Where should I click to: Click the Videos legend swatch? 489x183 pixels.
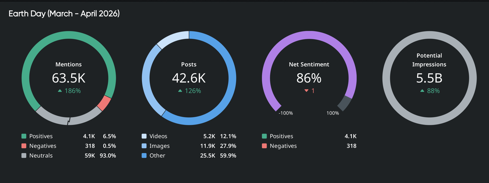(144, 136)
